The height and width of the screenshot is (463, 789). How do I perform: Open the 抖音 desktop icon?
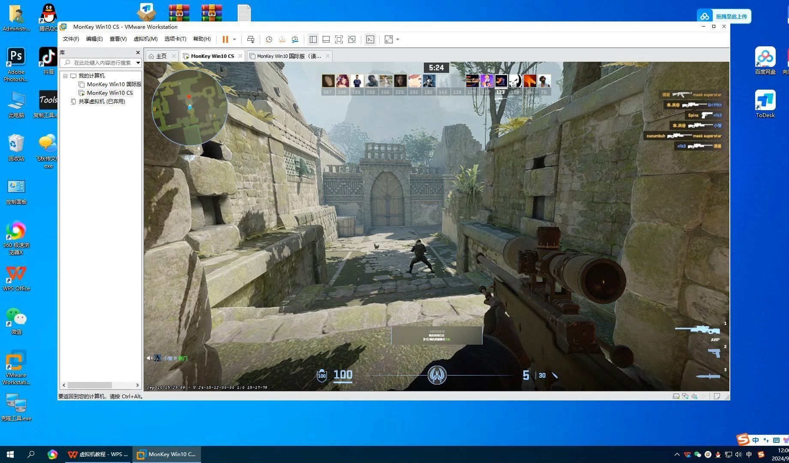[x=48, y=61]
